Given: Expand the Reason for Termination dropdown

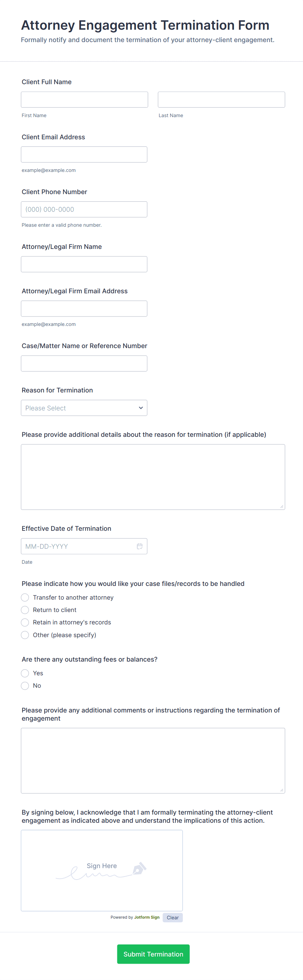Looking at the screenshot, I should pyautogui.click(x=84, y=408).
